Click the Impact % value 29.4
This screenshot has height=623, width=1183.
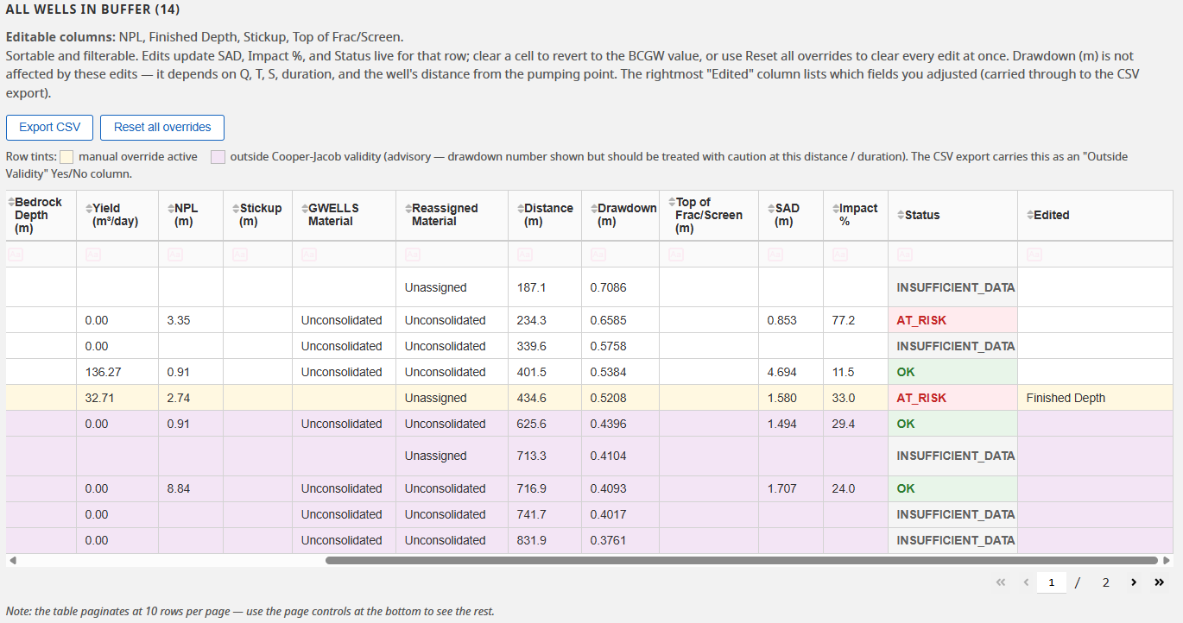[x=844, y=424]
